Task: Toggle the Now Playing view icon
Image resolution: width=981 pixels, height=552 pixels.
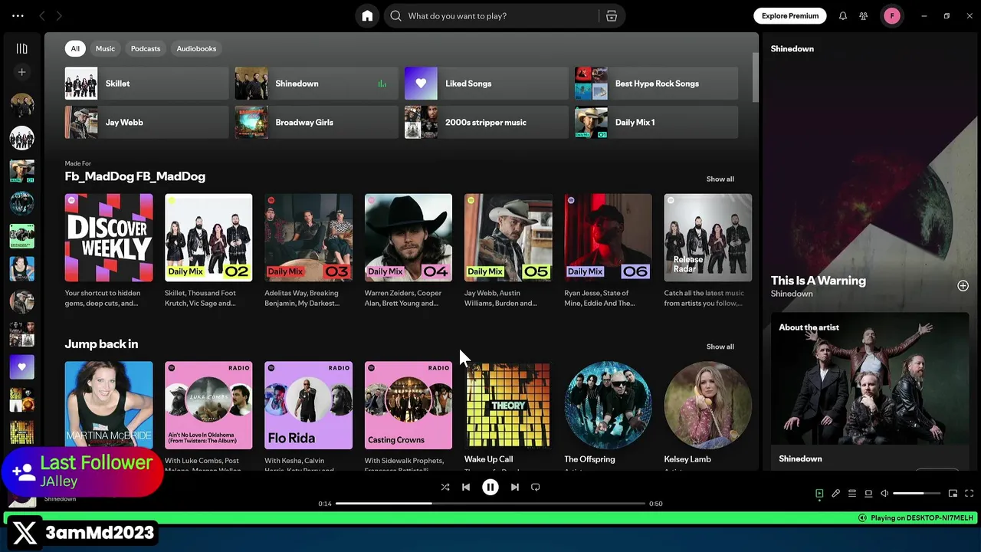Action: [819, 494]
